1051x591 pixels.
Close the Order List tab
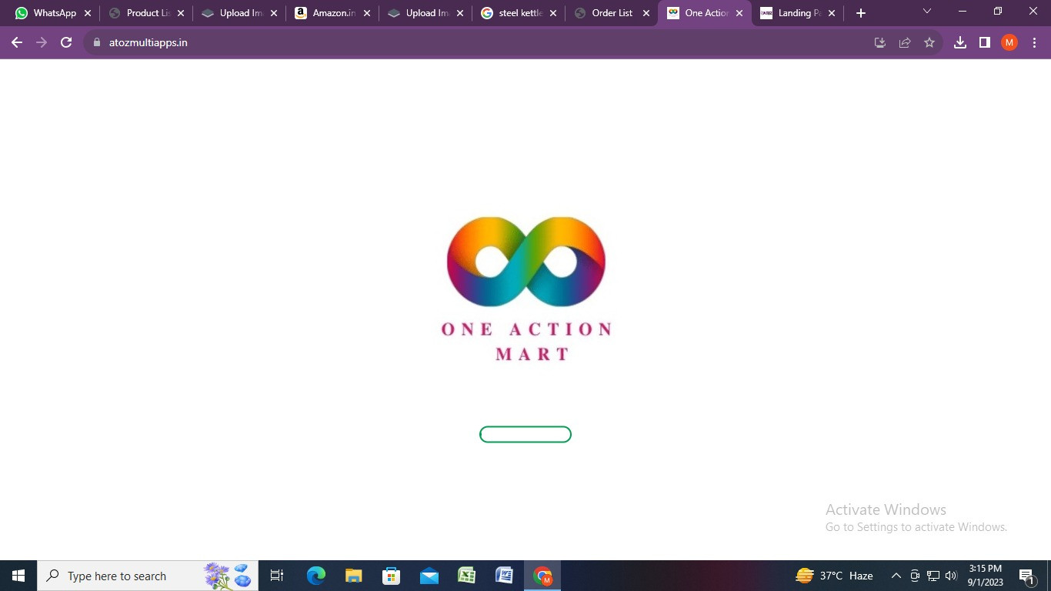(x=646, y=13)
